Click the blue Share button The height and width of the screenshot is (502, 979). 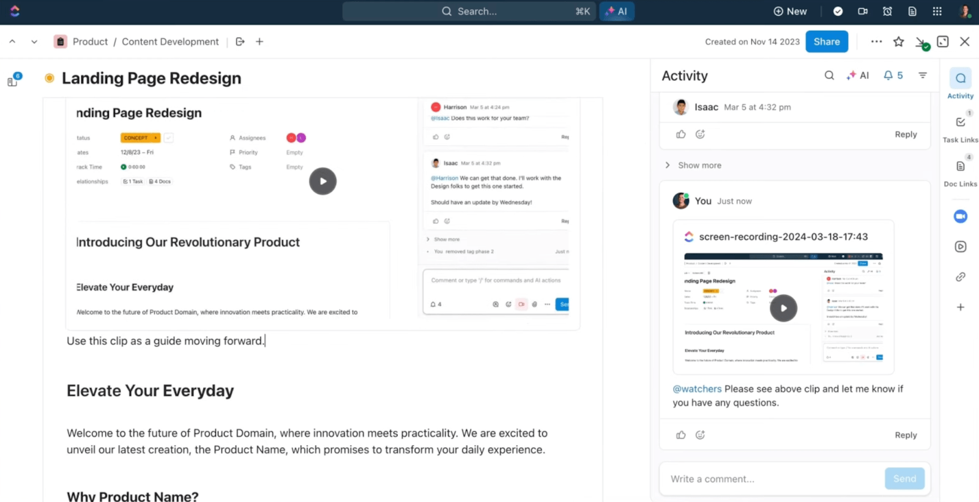click(827, 42)
